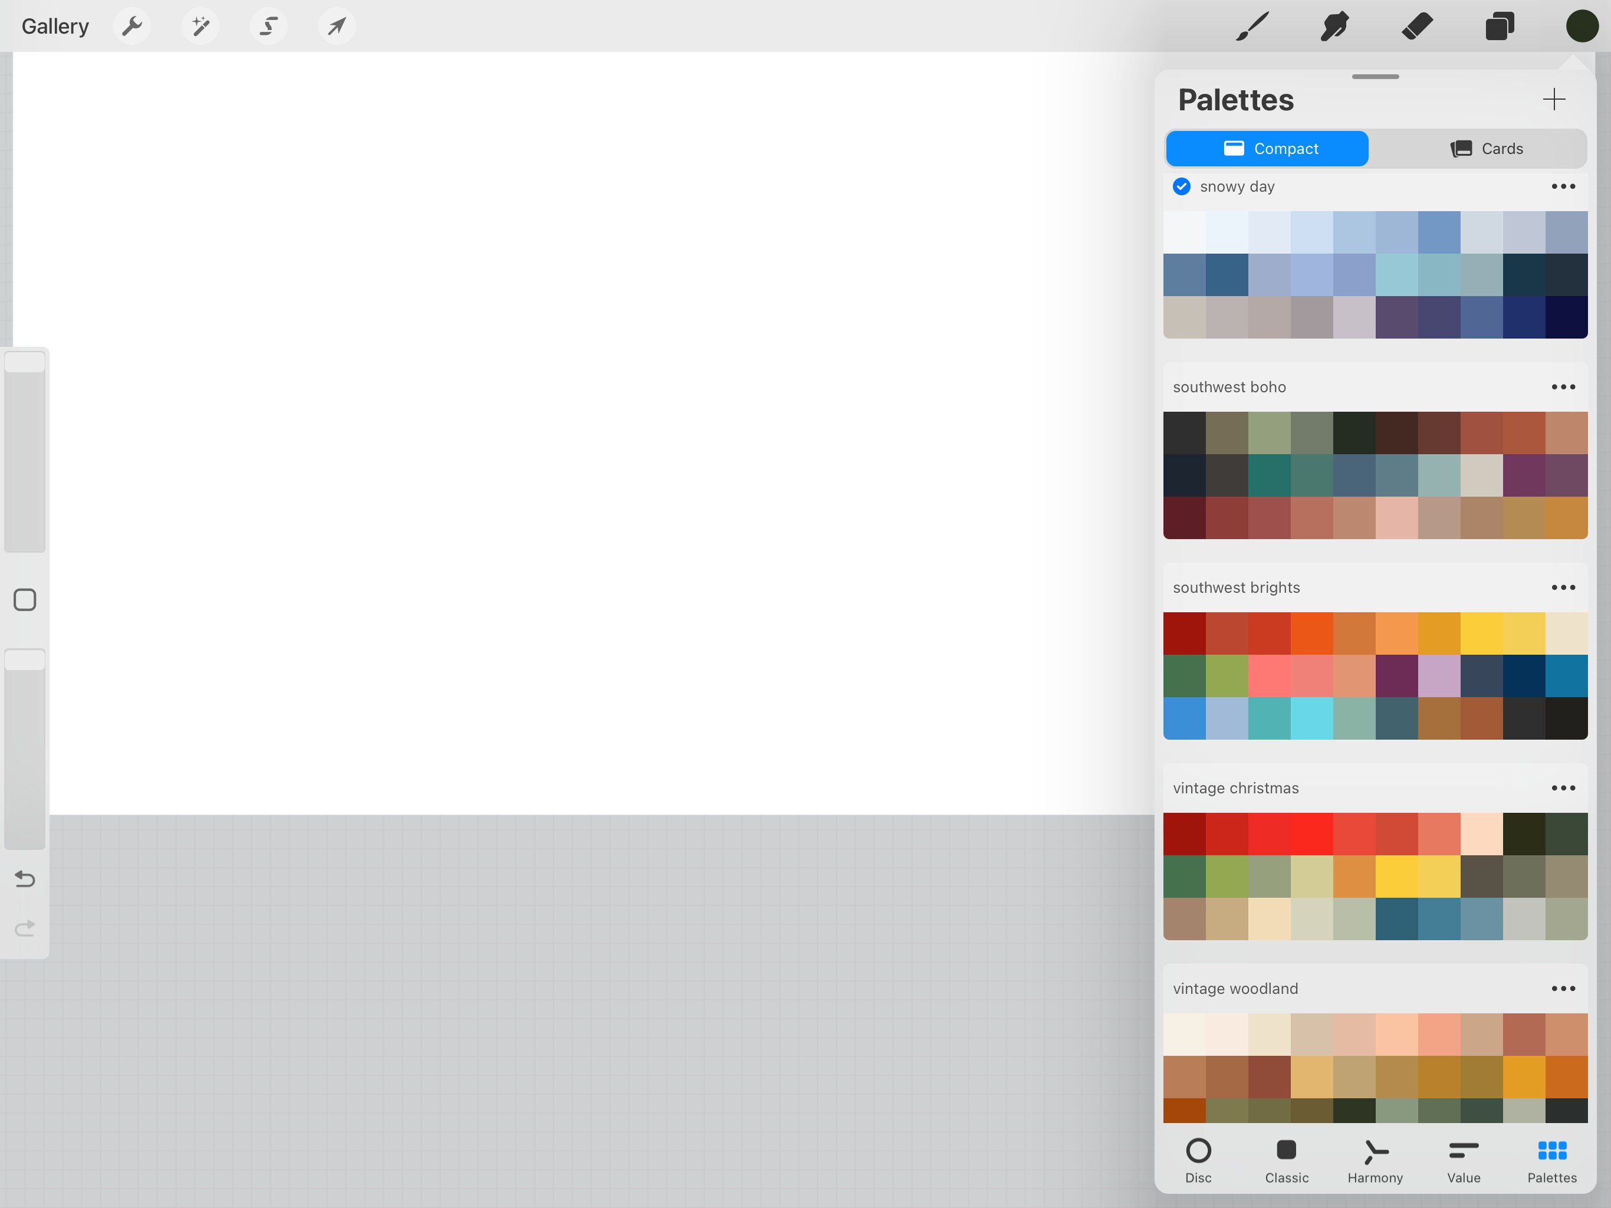The image size is (1611, 1208).
Task: Open the Adjustments magic wand menu
Action: 200,25
